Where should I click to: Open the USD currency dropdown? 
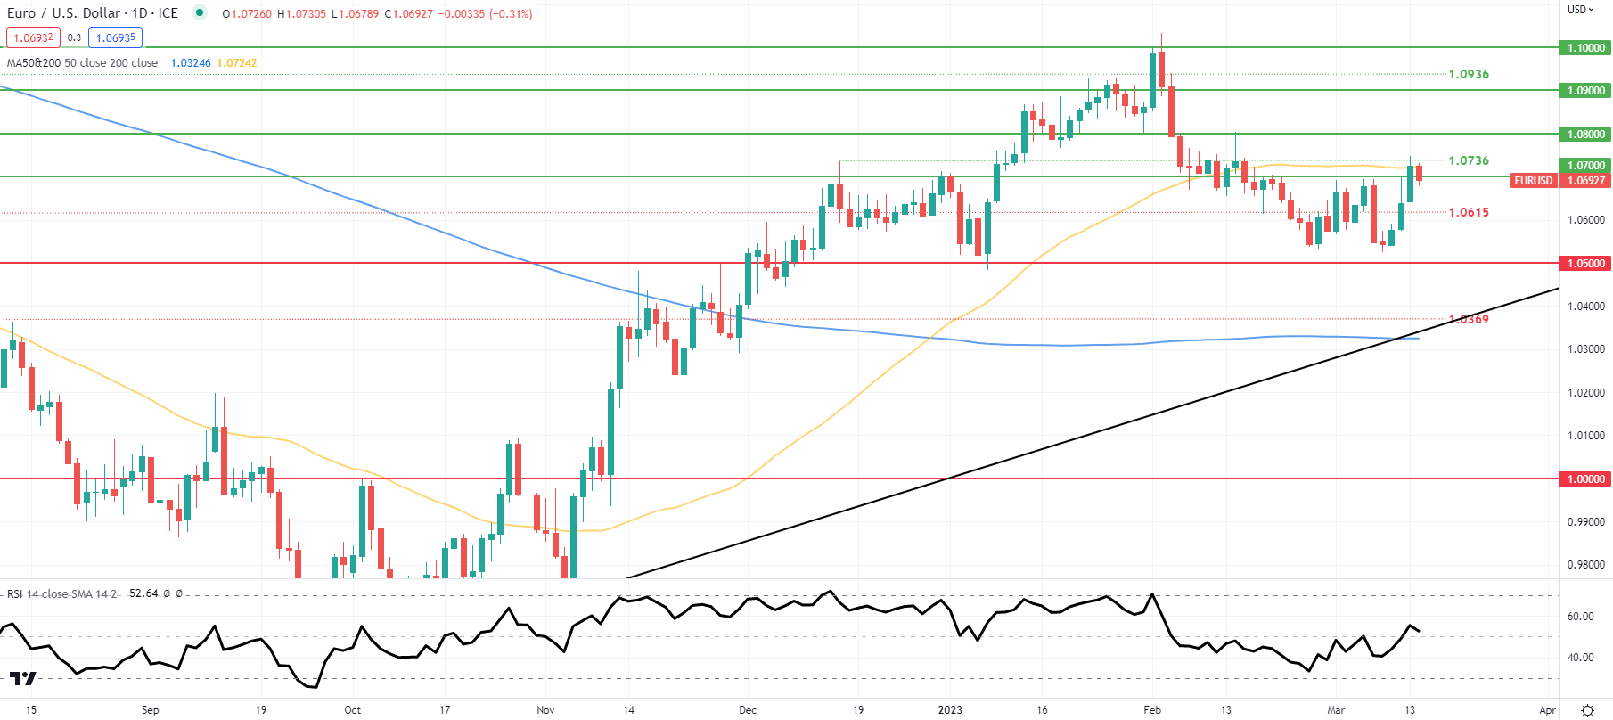click(x=1581, y=10)
